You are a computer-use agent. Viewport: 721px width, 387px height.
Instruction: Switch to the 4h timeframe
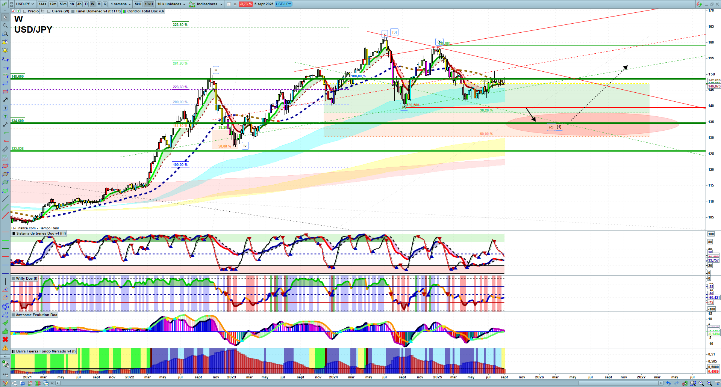pyautogui.click(x=79, y=4)
